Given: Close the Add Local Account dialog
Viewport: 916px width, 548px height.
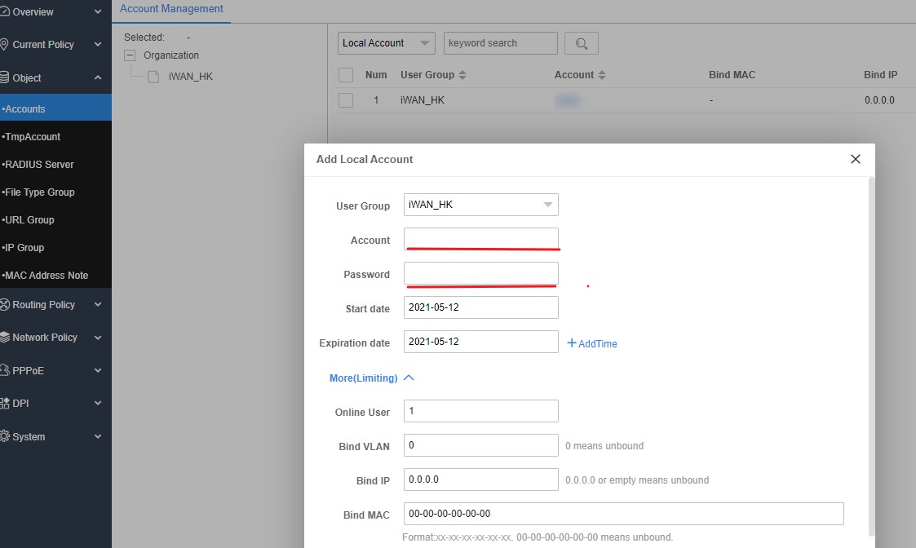Looking at the screenshot, I should point(856,159).
